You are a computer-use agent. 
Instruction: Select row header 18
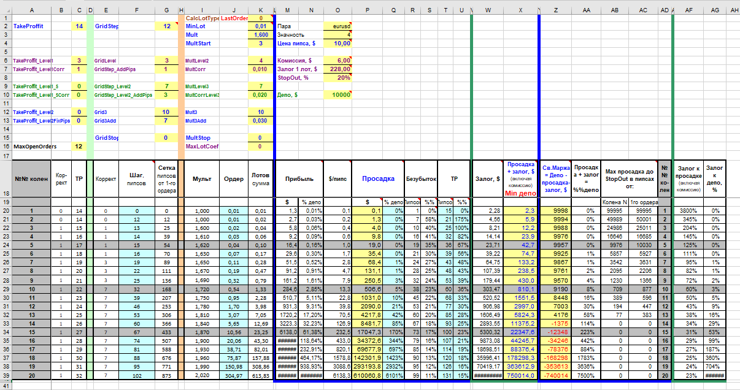[6, 178]
